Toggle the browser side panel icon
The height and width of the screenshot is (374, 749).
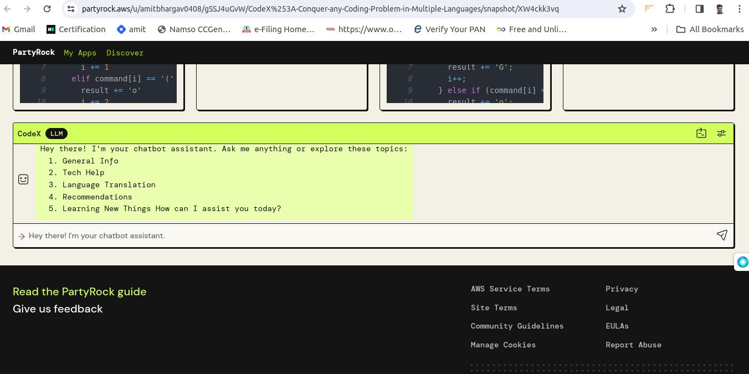[700, 9]
